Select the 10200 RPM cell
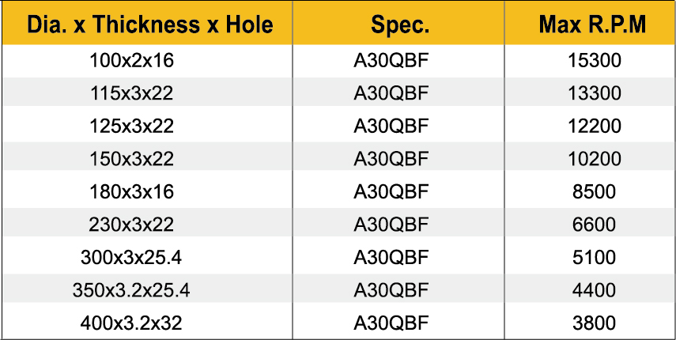 594,159
